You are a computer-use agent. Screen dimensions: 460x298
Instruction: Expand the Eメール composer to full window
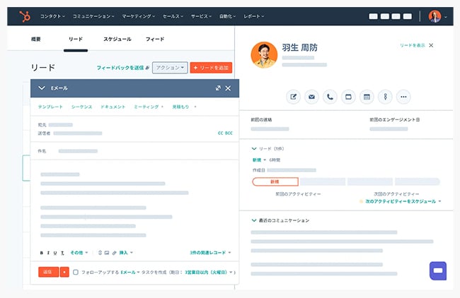click(x=218, y=88)
